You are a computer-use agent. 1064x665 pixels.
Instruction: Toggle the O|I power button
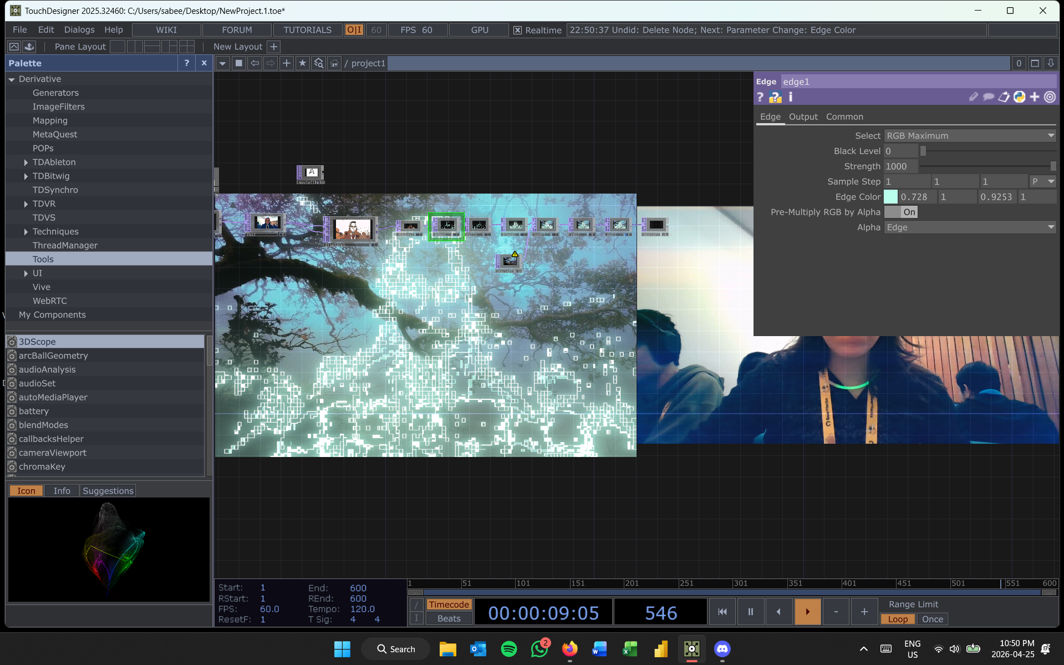(x=354, y=30)
